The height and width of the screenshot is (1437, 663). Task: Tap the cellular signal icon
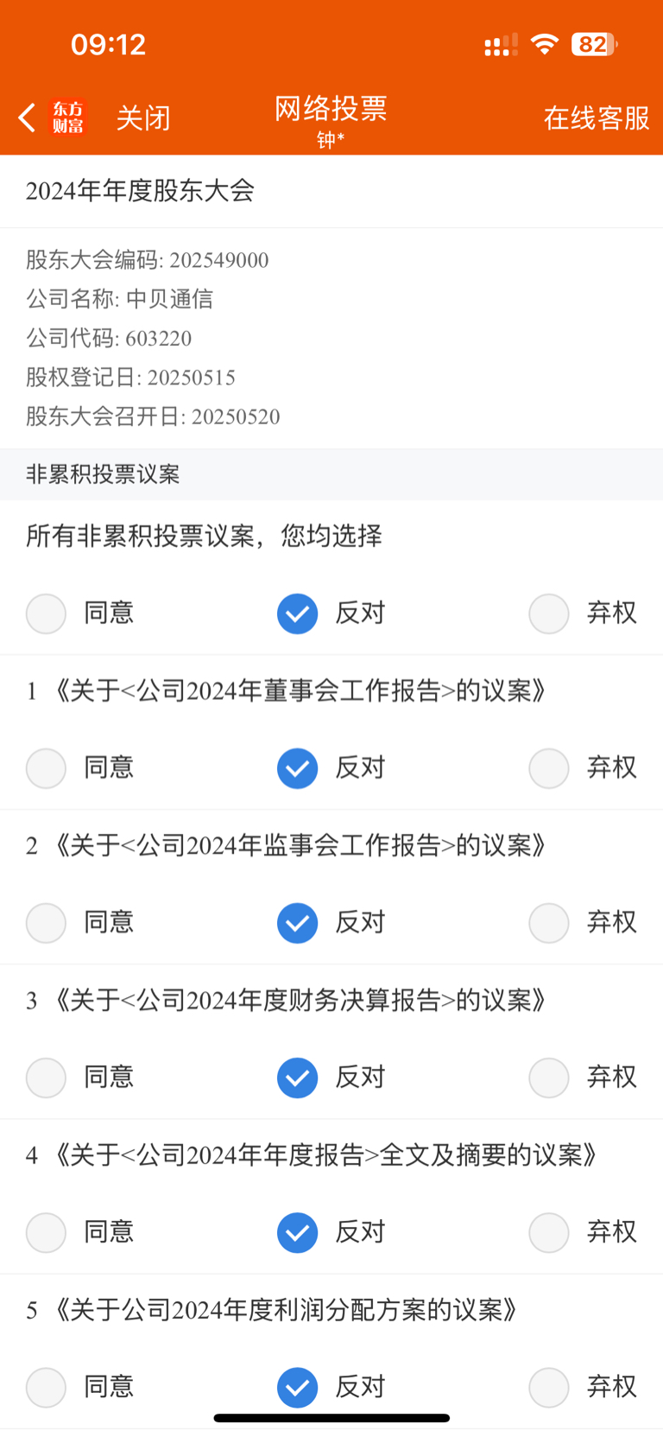(x=501, y=45)
